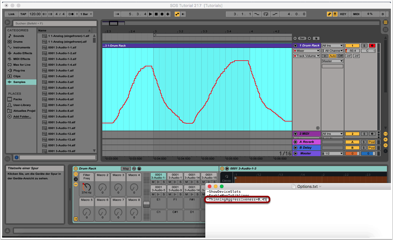Toggle the Automation Arm button
This screenshot has width=393, height=240.
(177, 14)
